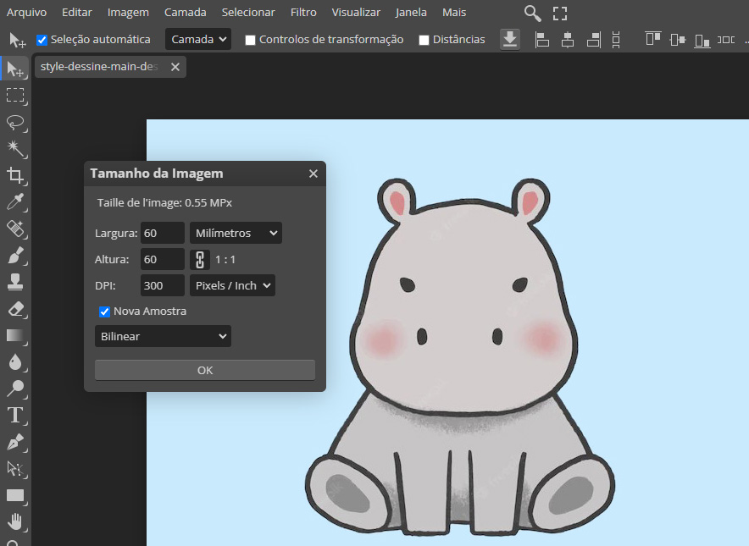Close the Tamanho da Imagem dialog
Screen dimensions: 749x546
point(313,174)
